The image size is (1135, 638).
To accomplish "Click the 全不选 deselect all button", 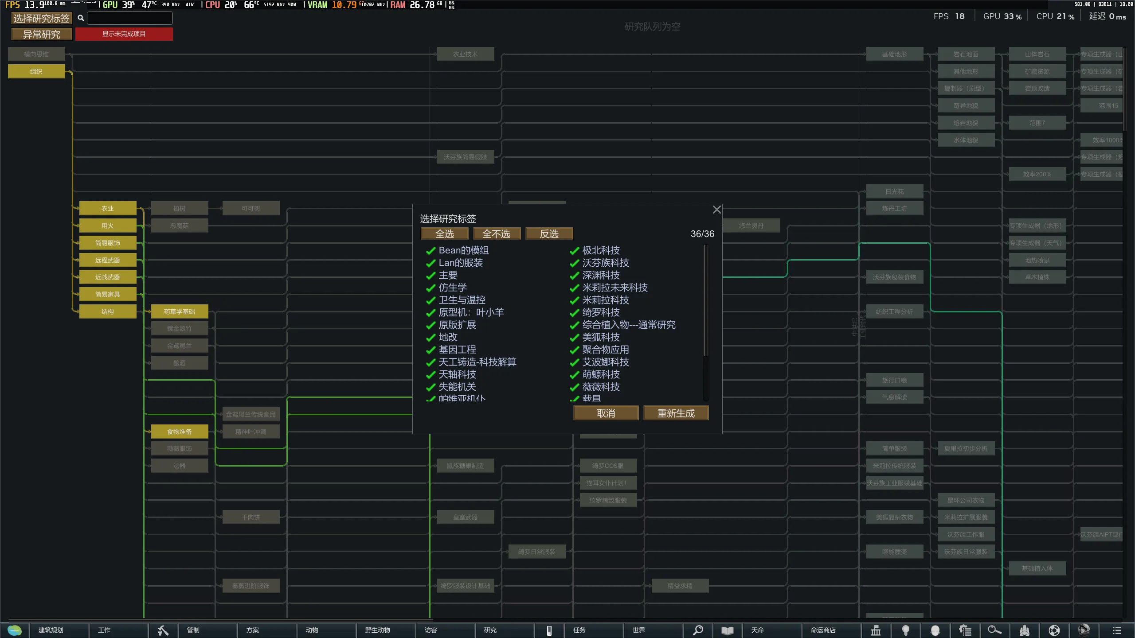I will tap(496, 233).
